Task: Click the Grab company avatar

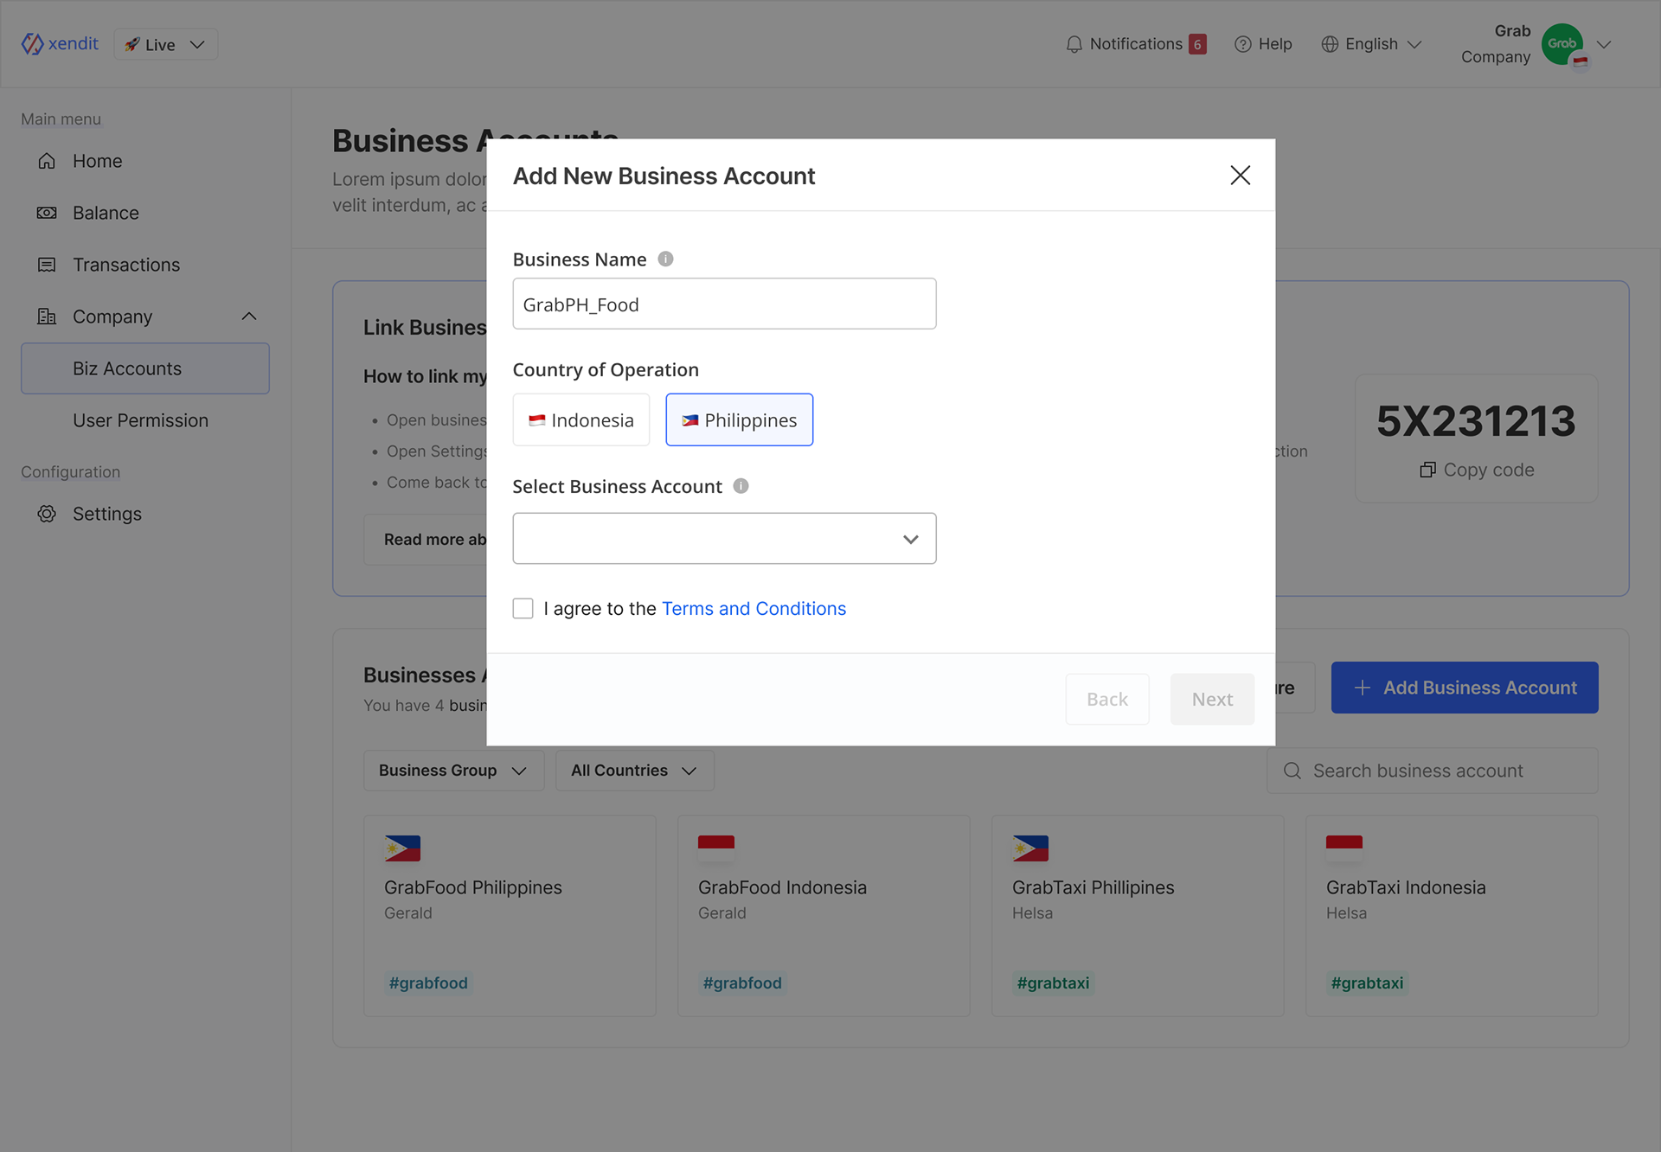Action: point(1562,44)
